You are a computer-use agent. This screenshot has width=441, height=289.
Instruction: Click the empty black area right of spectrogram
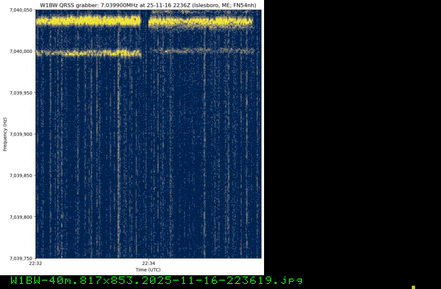point(353,138)
